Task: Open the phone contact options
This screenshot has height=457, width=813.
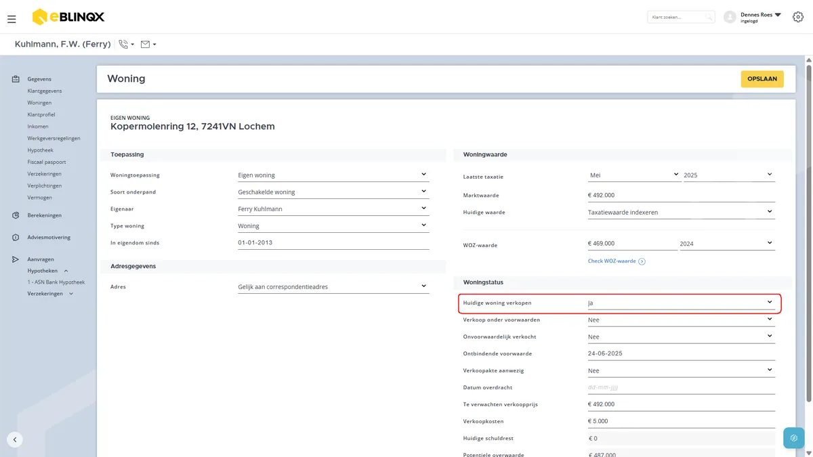Action: coord(126,44)
